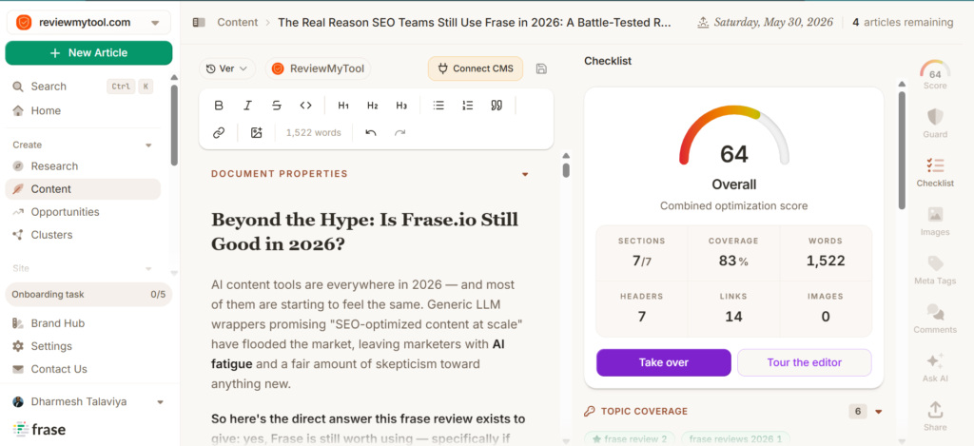The width and height of the screenshot is (974, 446).
Task: Click the Coverage 83% stat
Action: click(733, 253)
